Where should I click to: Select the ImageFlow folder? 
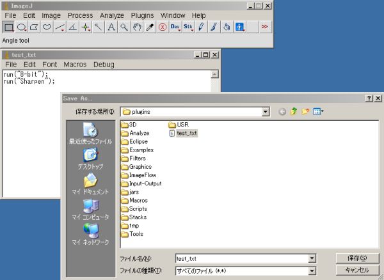pos(139,175)
